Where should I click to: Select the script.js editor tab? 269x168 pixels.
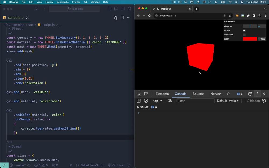pos(15,18)
